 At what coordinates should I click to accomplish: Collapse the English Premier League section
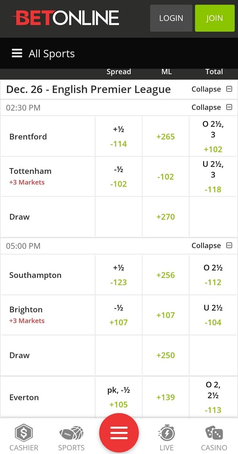212,89
